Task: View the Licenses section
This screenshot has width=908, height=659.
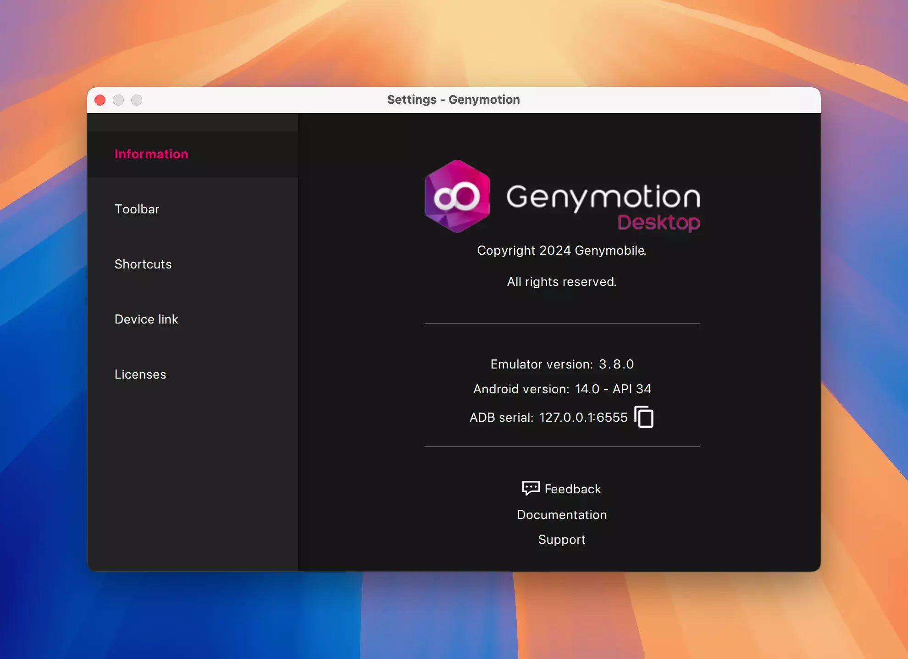Action: point(140,374)
